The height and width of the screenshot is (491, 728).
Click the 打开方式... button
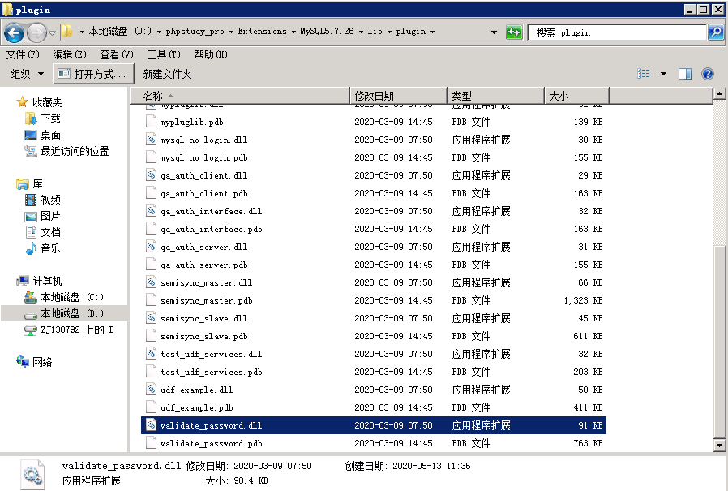(93, 74)
